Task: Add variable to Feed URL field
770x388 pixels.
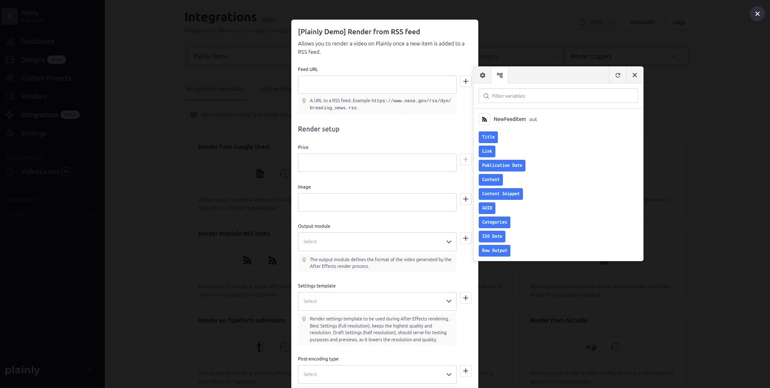Action: tap(466, 81)
